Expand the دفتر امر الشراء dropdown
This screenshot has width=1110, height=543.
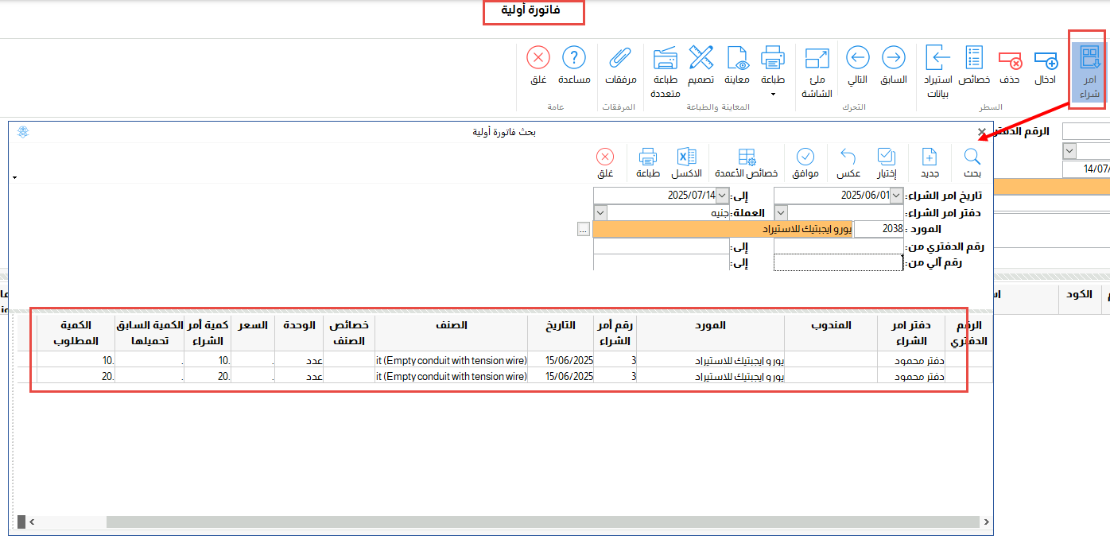pyautogui.click(x=781, y=213)
